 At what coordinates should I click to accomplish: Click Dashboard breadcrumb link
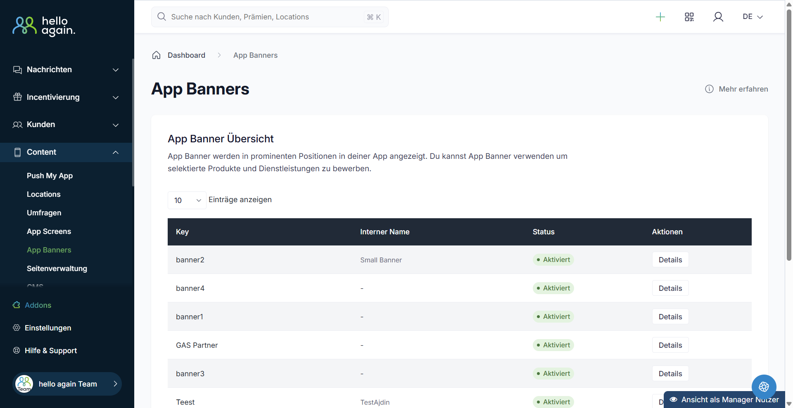(x=186, y=55)
